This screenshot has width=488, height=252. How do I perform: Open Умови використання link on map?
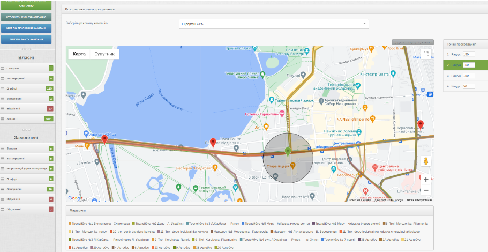[x=419, y=200]
